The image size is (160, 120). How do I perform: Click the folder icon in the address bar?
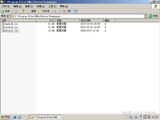pos(13,16)
